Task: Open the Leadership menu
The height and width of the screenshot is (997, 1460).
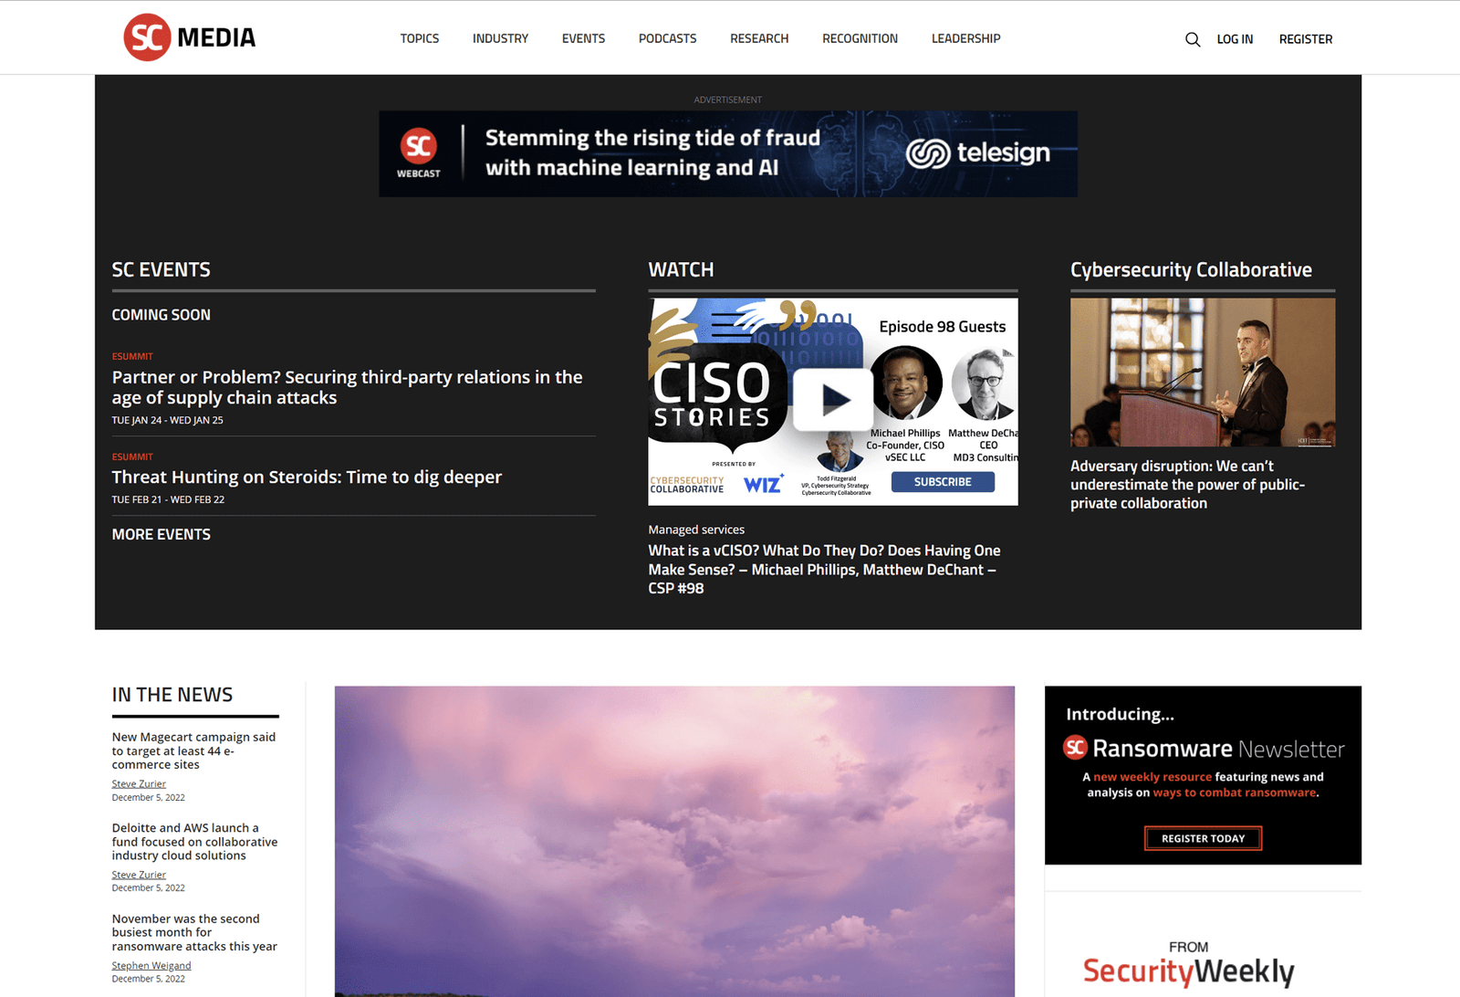Action: [x=965, y=38]
